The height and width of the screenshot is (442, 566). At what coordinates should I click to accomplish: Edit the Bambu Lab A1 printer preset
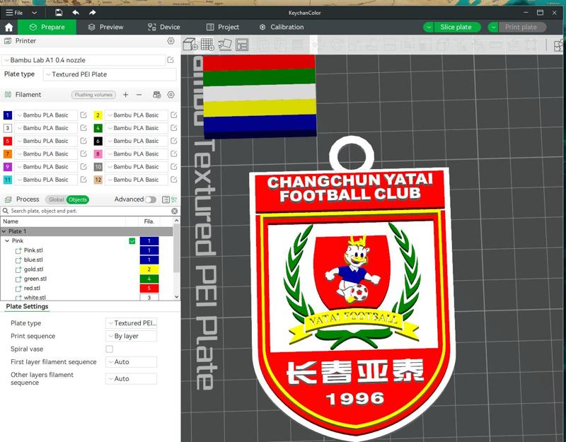pyautogui.click(x=171, y=60)
